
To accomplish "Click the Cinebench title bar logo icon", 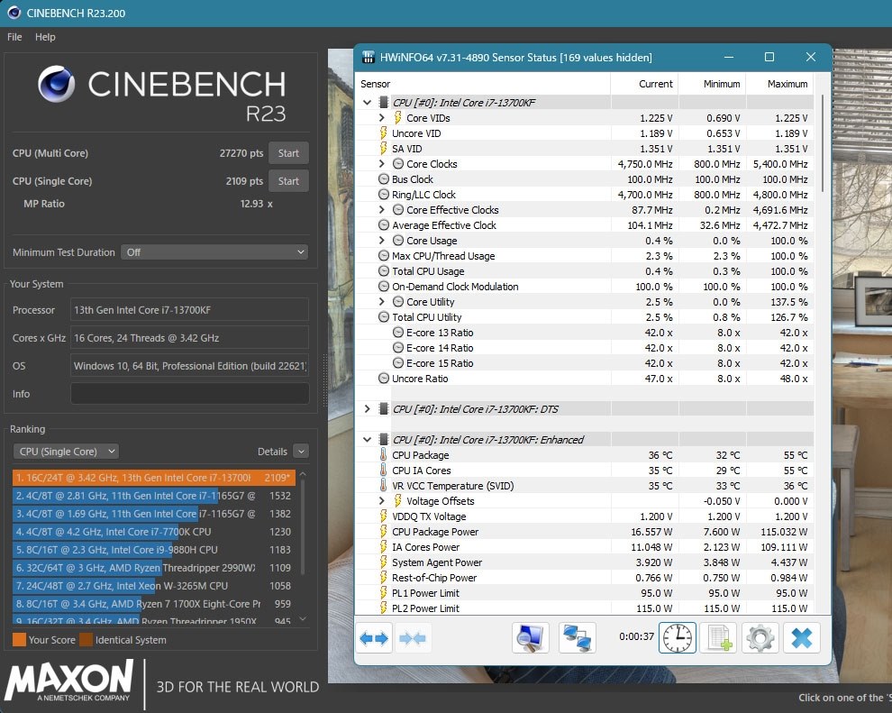I will [14, 13].
